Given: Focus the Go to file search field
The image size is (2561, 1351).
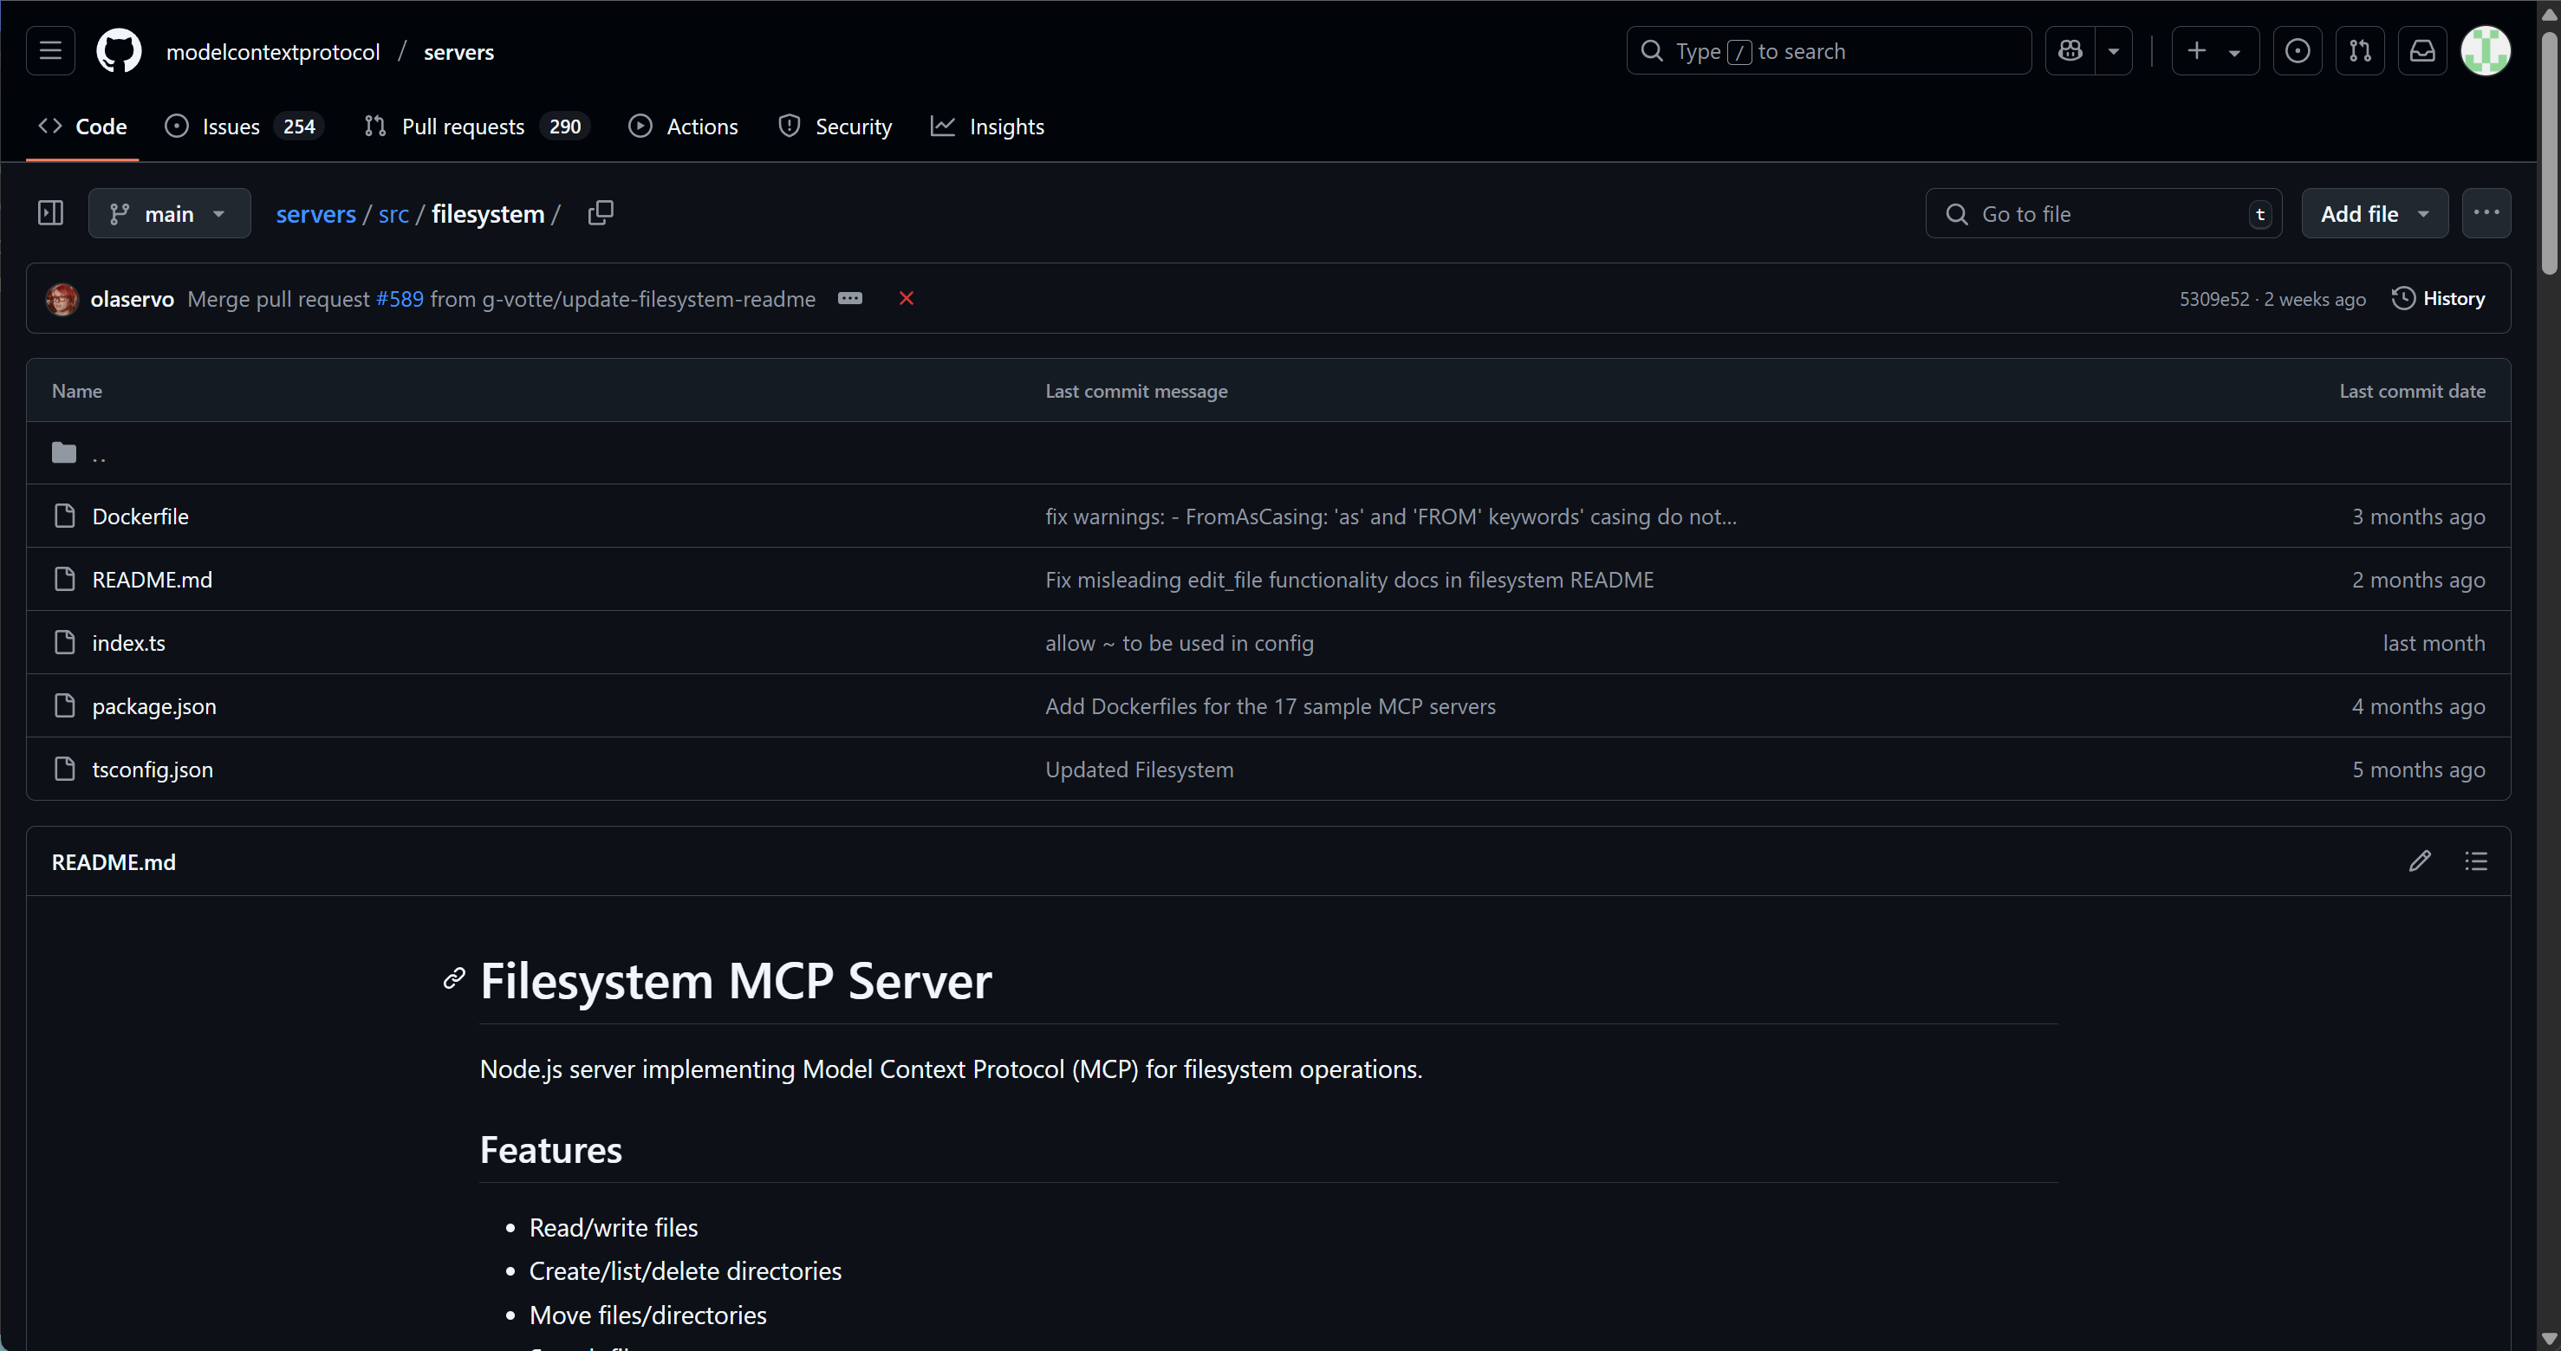Looking at the screenshot, I should (x=2103, y=214).
